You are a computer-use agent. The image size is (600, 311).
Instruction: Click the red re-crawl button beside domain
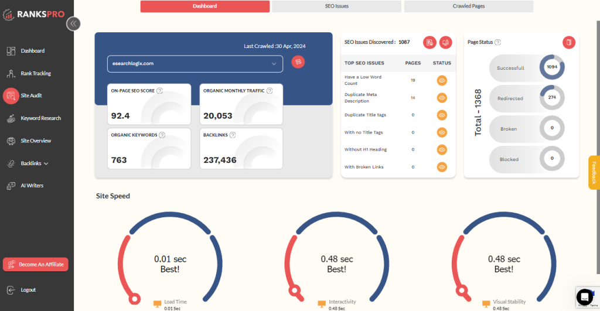click(x=298, y=62)
